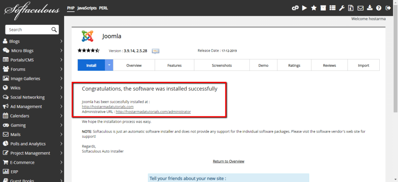
Task: Click the E-Commerce cart icon
Action: pos(5,162)
